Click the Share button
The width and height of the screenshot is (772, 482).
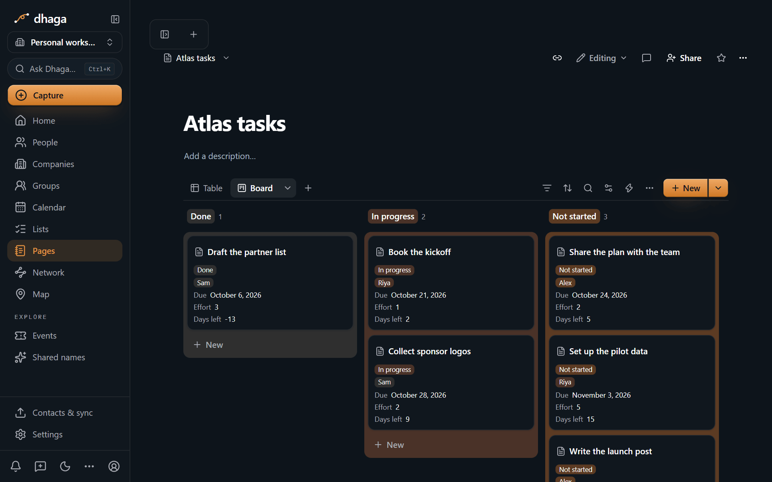pos(684,58)
